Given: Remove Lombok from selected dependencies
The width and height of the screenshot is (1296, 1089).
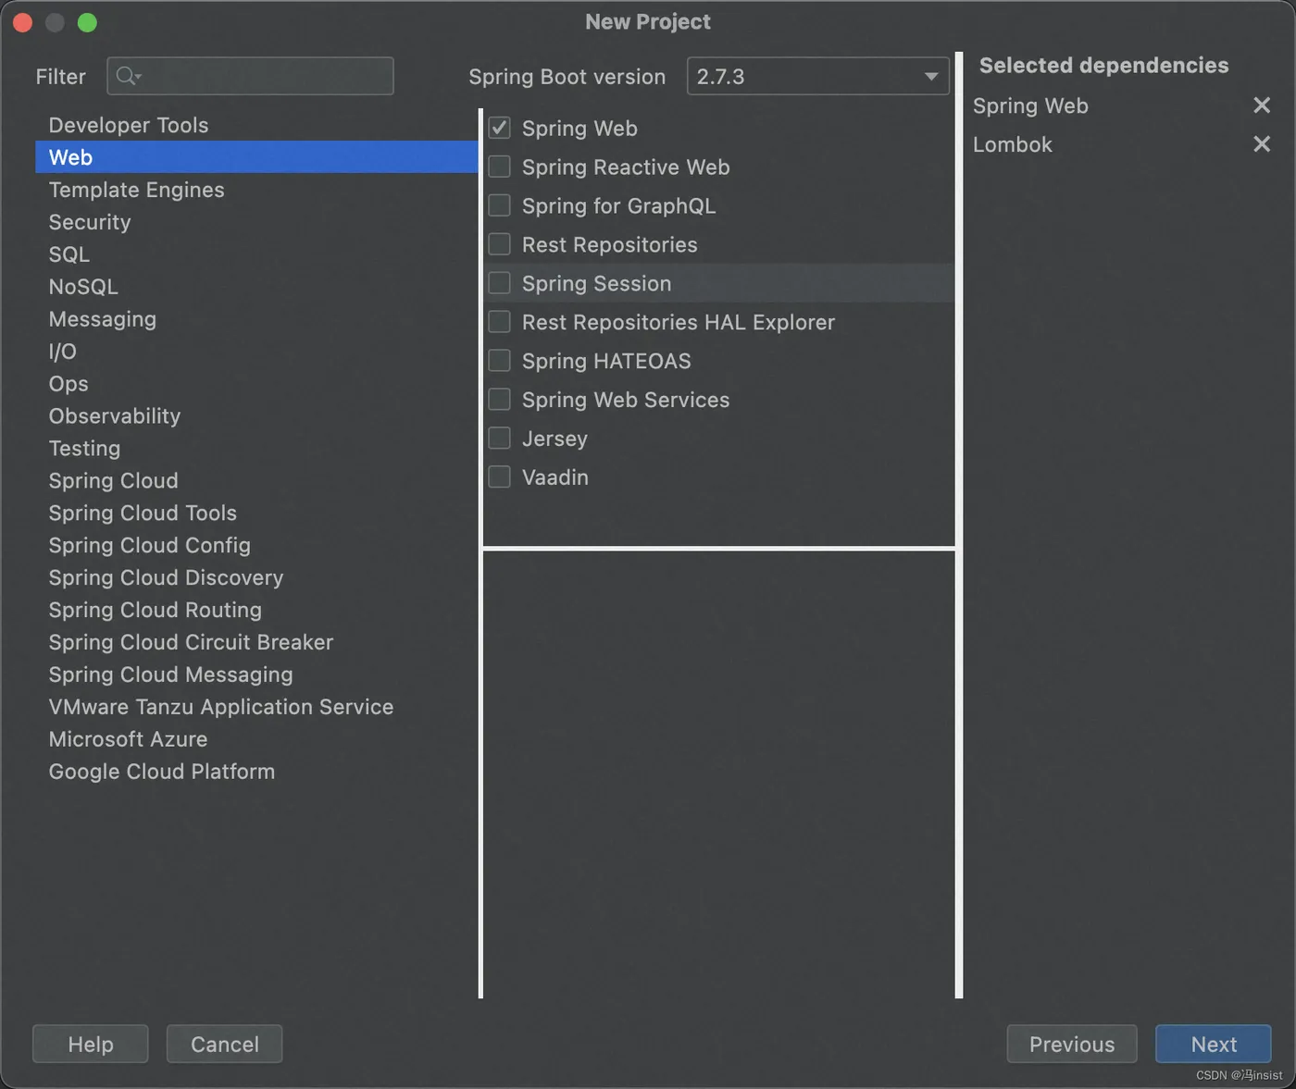Looking at the screenshot, I should point(1262,144).
